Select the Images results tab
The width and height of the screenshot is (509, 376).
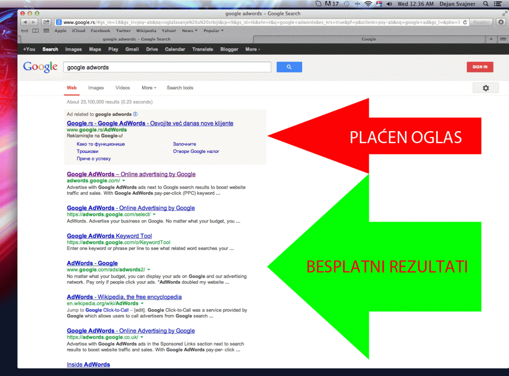96,88
